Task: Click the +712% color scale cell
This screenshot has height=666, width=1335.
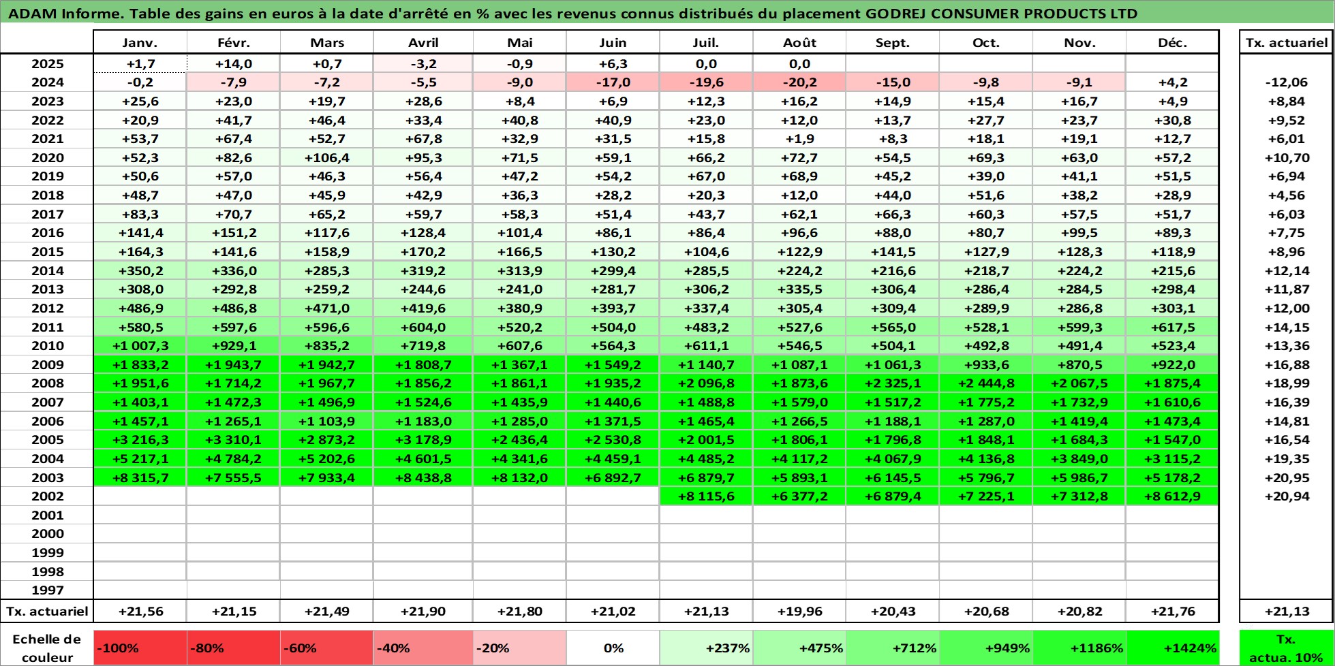Action: tap(893, 648)
